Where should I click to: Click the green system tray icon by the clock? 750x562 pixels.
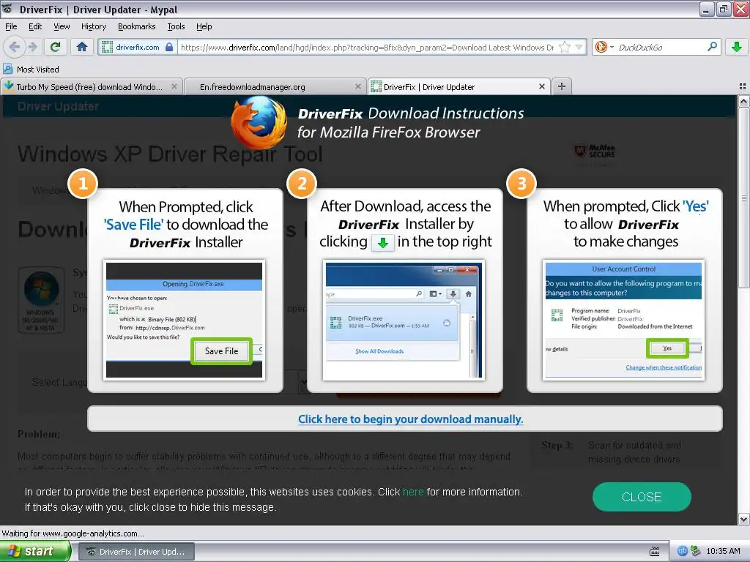[x=695, y=551]
